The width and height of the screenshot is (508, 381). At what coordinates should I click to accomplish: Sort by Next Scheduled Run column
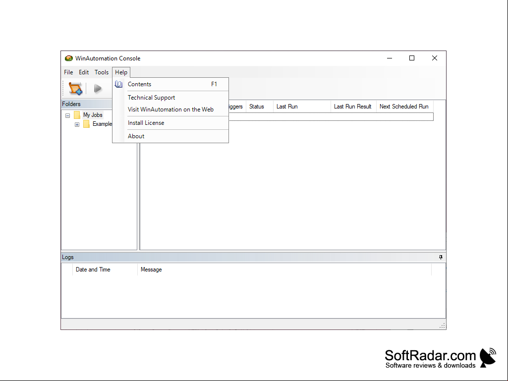[x=404, y=107]
